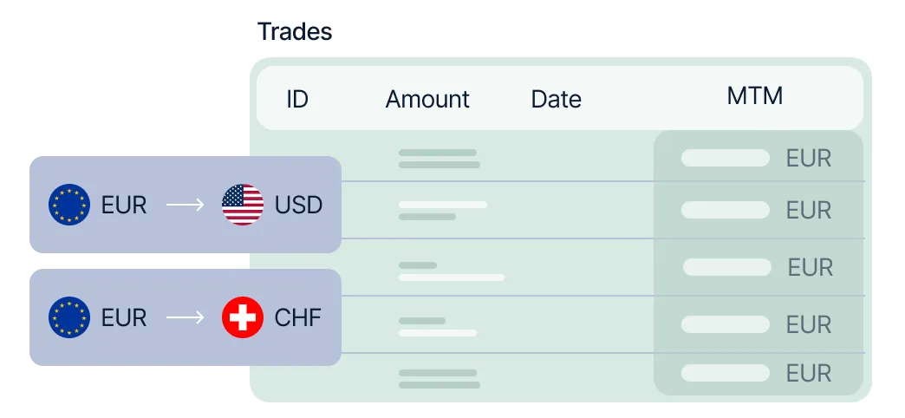This screenshot has height=418, width=905.
Task: Select the MTM column header
Action: click(x=755, y=96)
